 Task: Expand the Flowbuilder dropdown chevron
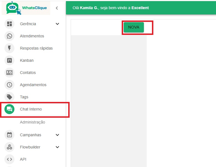[57, 147]
